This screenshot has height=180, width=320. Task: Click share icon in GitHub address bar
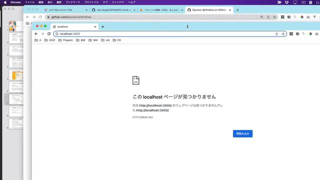(268, 17)
